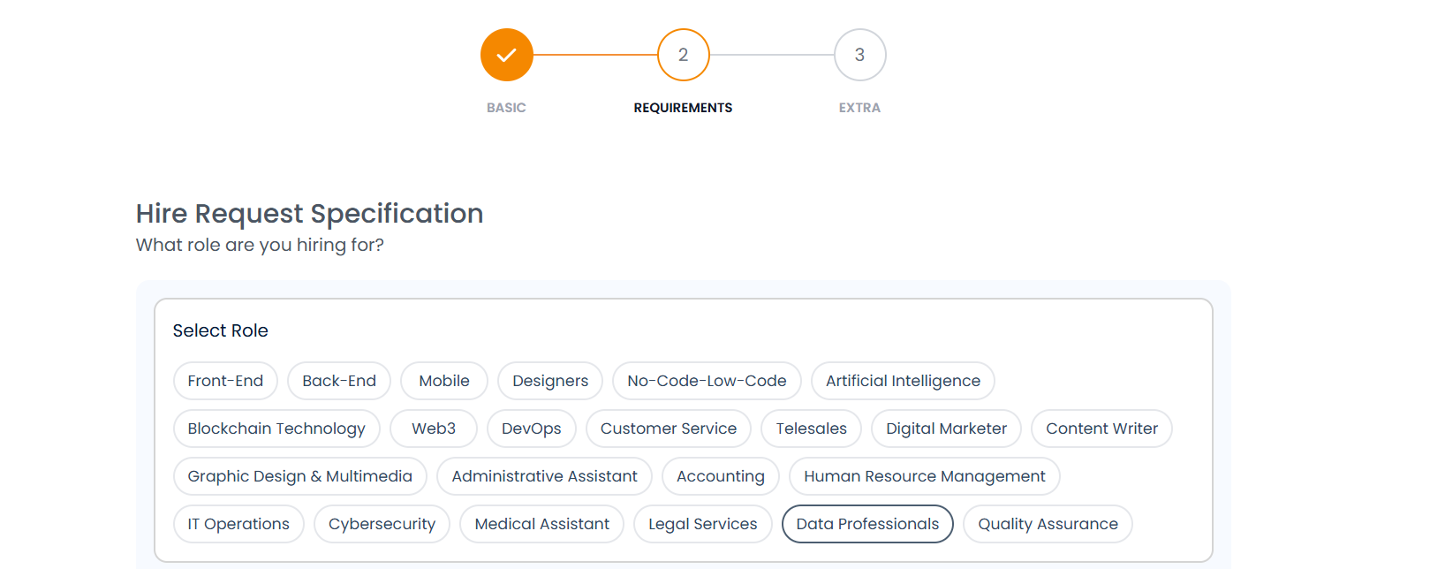Choose the Customer Service role
This screenshot has height=569, width=1430.
coord(669,429)
